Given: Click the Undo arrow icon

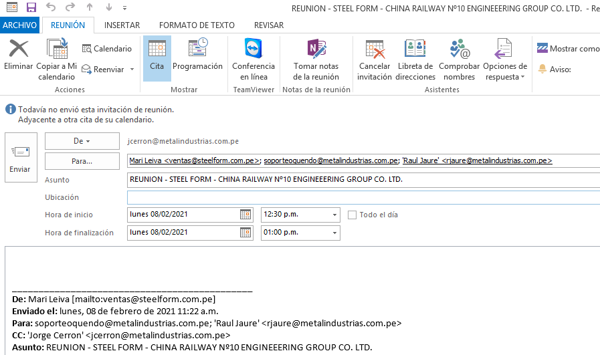Looking at the screenshot, I should (51, 7).
